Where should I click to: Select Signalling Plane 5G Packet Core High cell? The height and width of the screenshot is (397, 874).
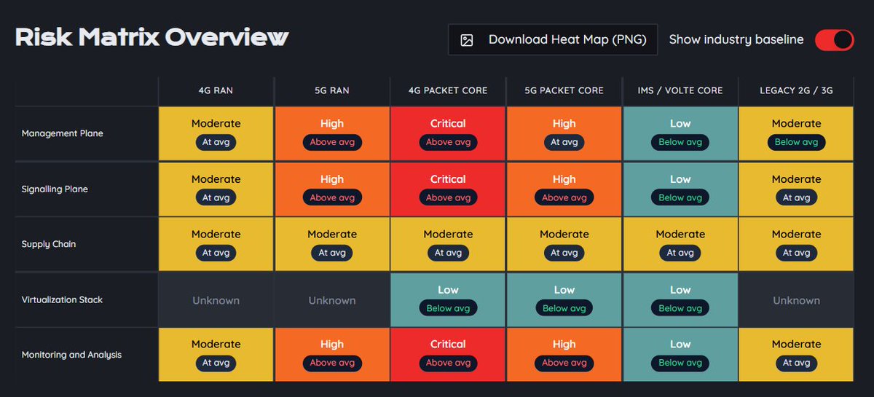click(x=564, y=189)
